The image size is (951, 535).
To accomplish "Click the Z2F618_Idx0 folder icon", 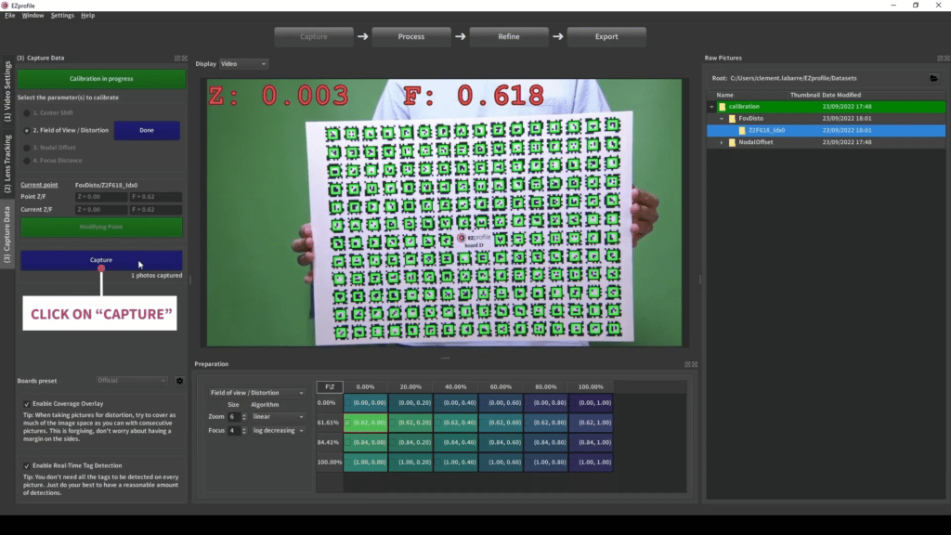I will tap(741, 131).
